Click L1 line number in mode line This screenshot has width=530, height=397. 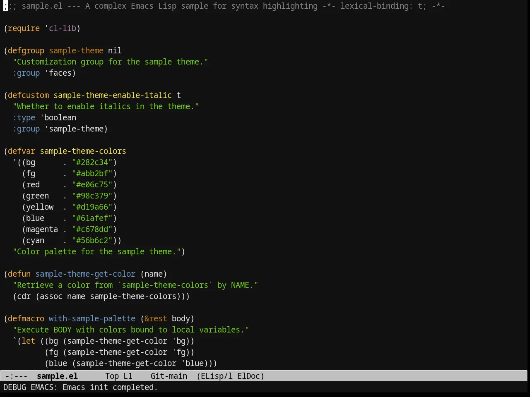point(128,376)
